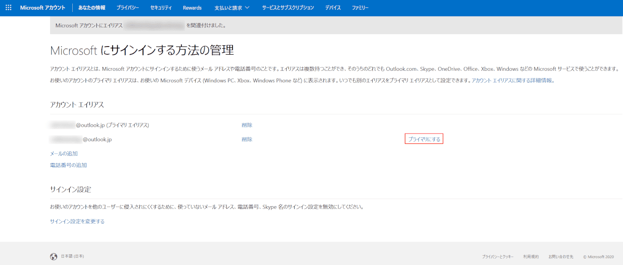Open the Microsoft アカウント home link
The width and height of the screenshot is (623, 265).
(43, 8)
